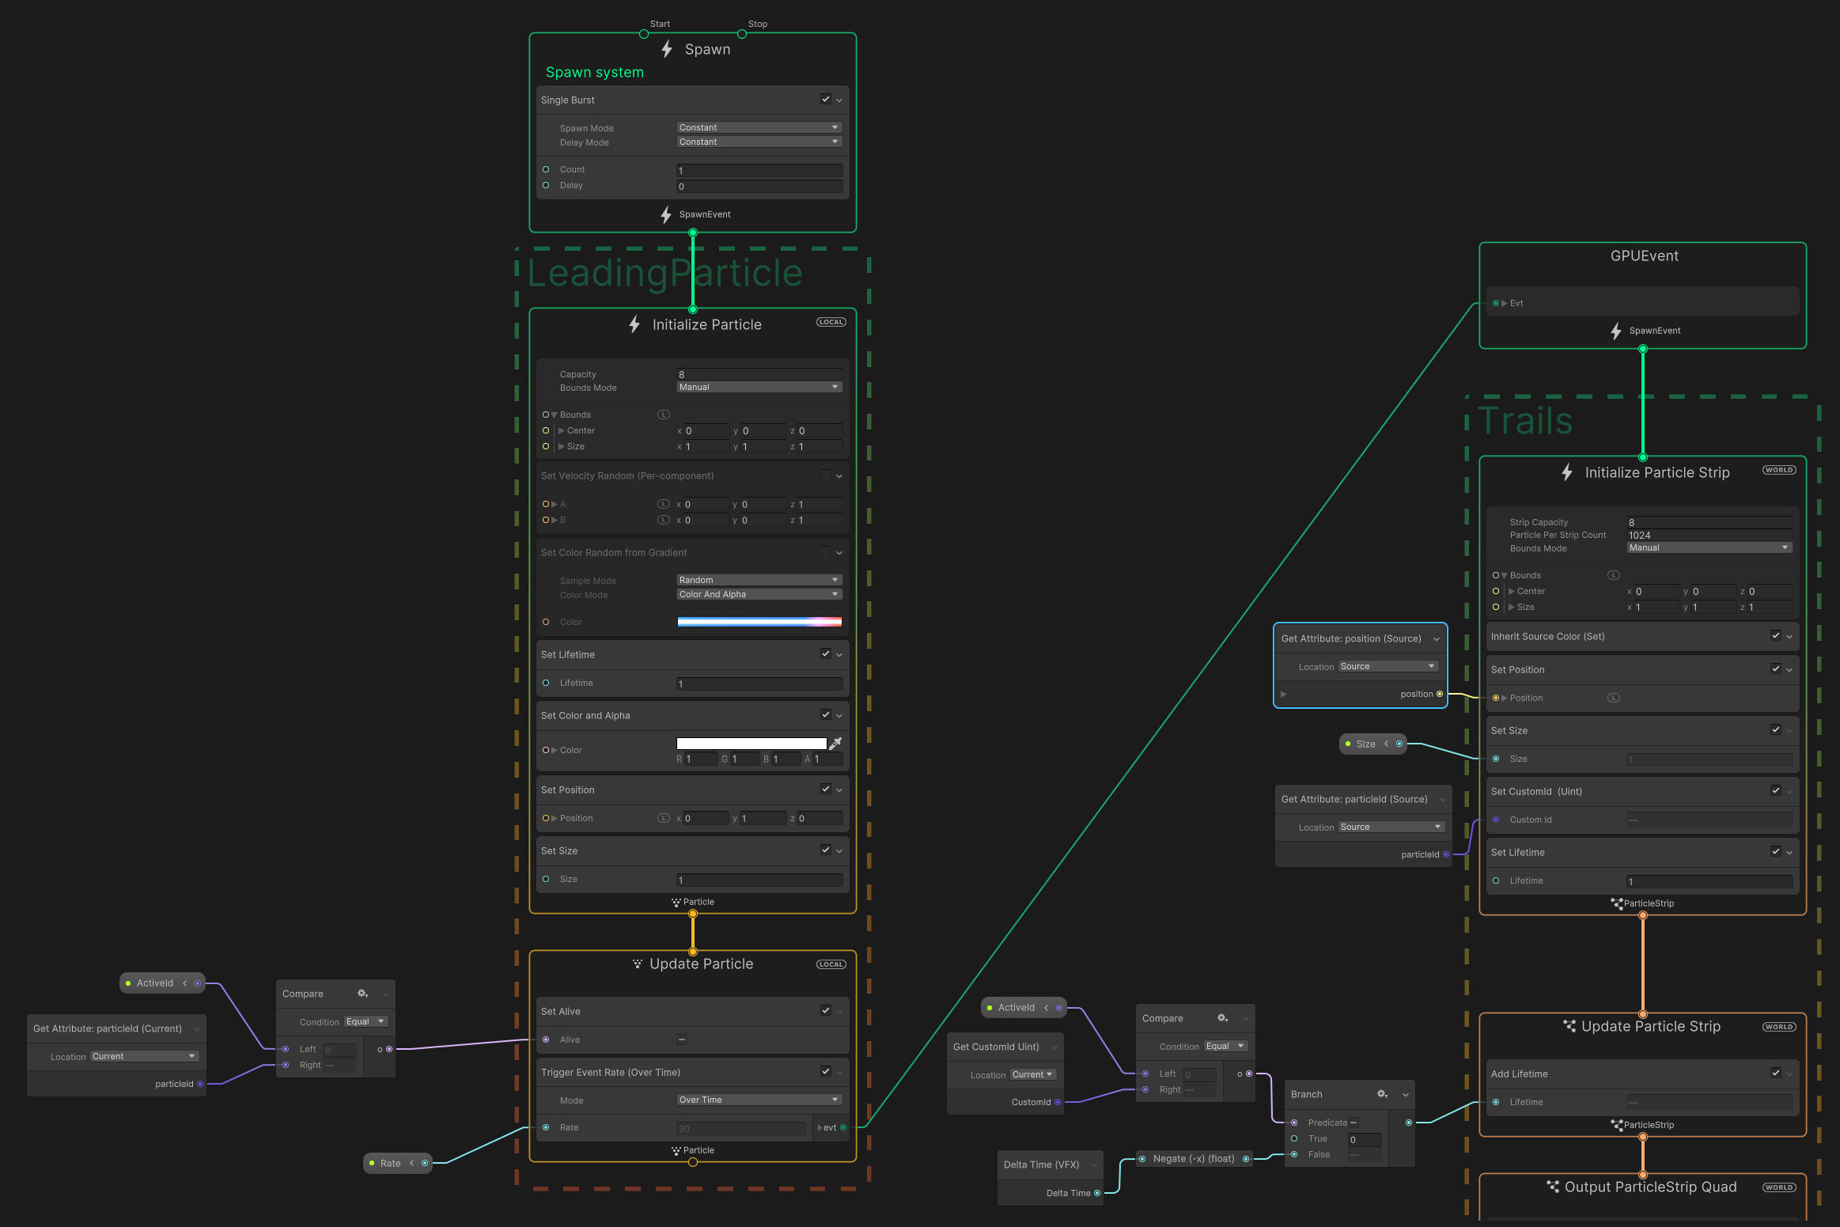Viewport: 1840px width, 1227px height.
Task: Click the lock icon beside Bounds in Initialize Particle
Action: click(x=663, y=414)
